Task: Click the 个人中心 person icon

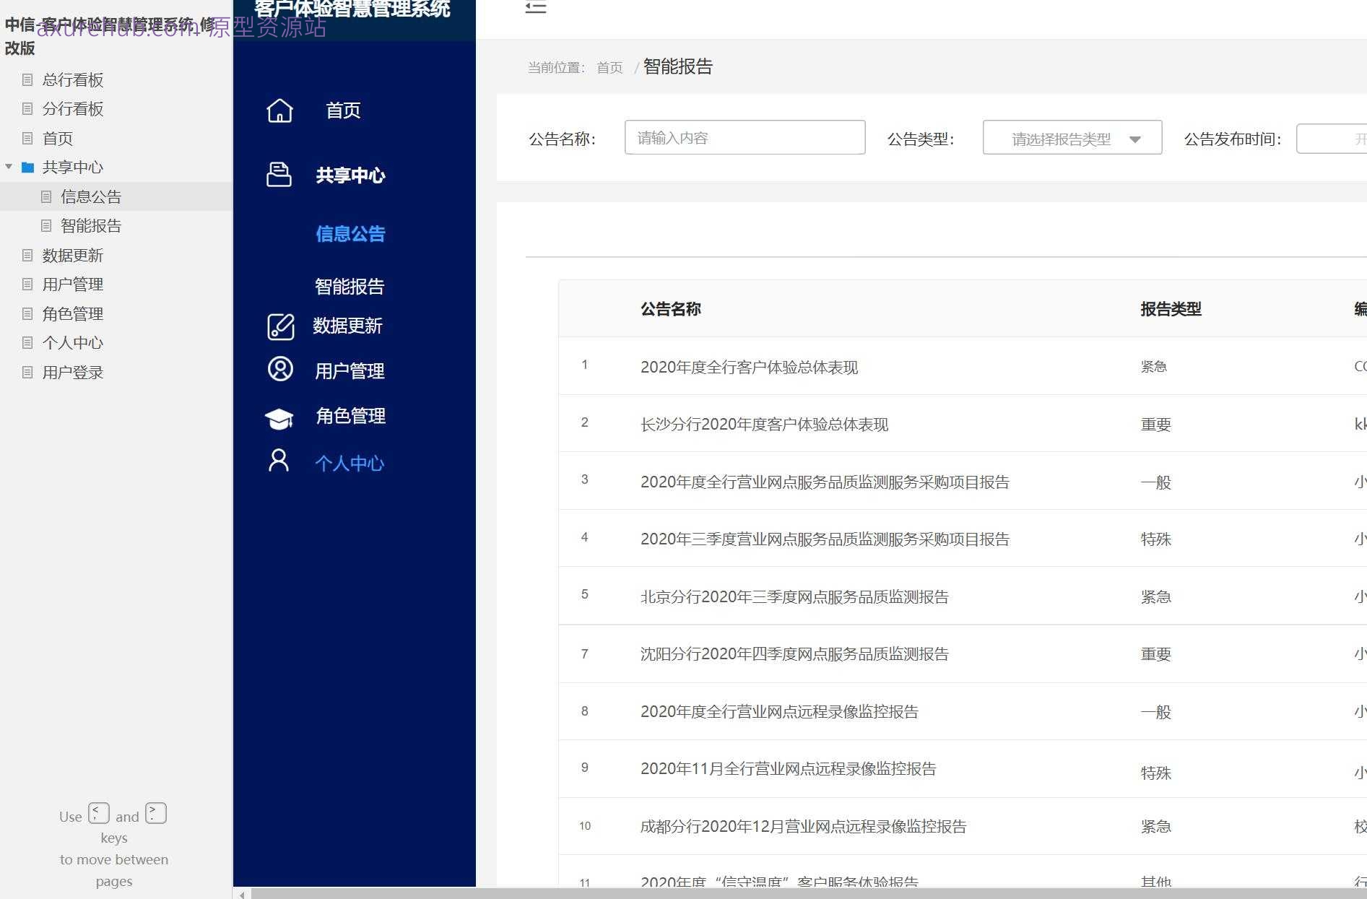Action: 279,460
